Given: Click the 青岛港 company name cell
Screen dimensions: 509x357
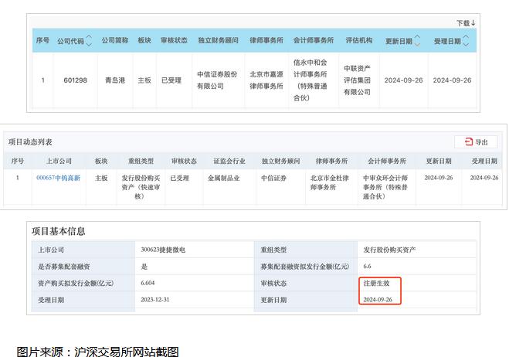Looking at the screenshot, I should pyautogui.click(x=114, y=80).
